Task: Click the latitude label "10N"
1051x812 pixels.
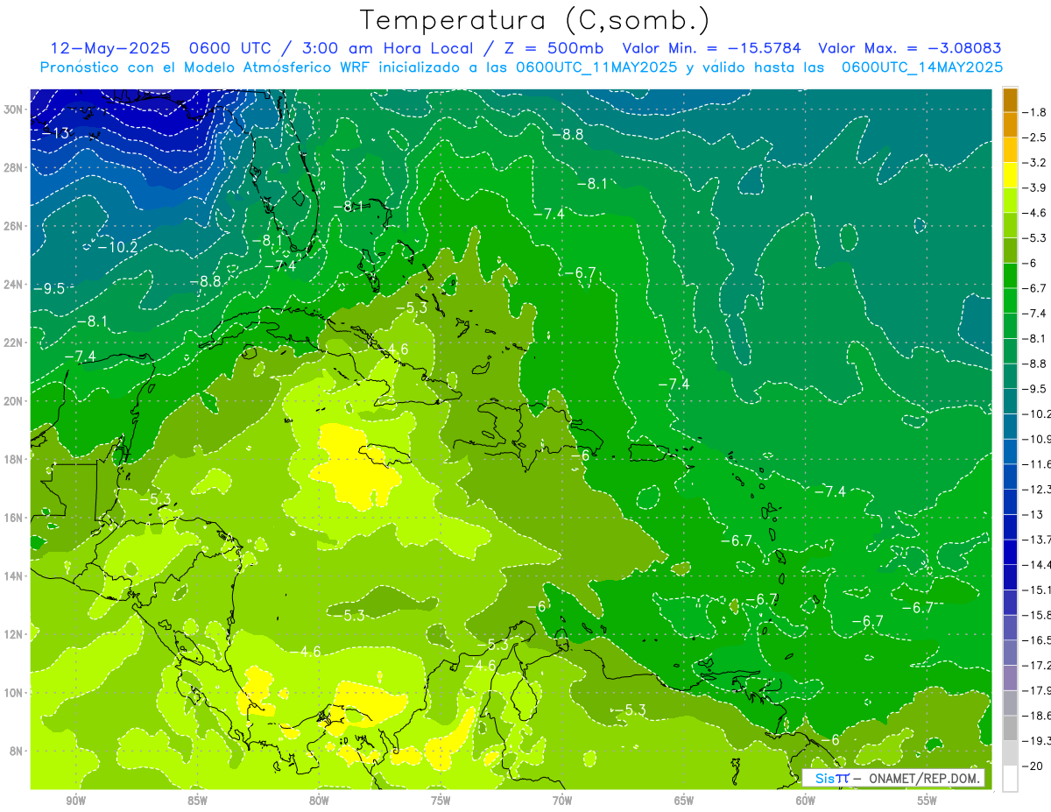Action: click(15, 693)
